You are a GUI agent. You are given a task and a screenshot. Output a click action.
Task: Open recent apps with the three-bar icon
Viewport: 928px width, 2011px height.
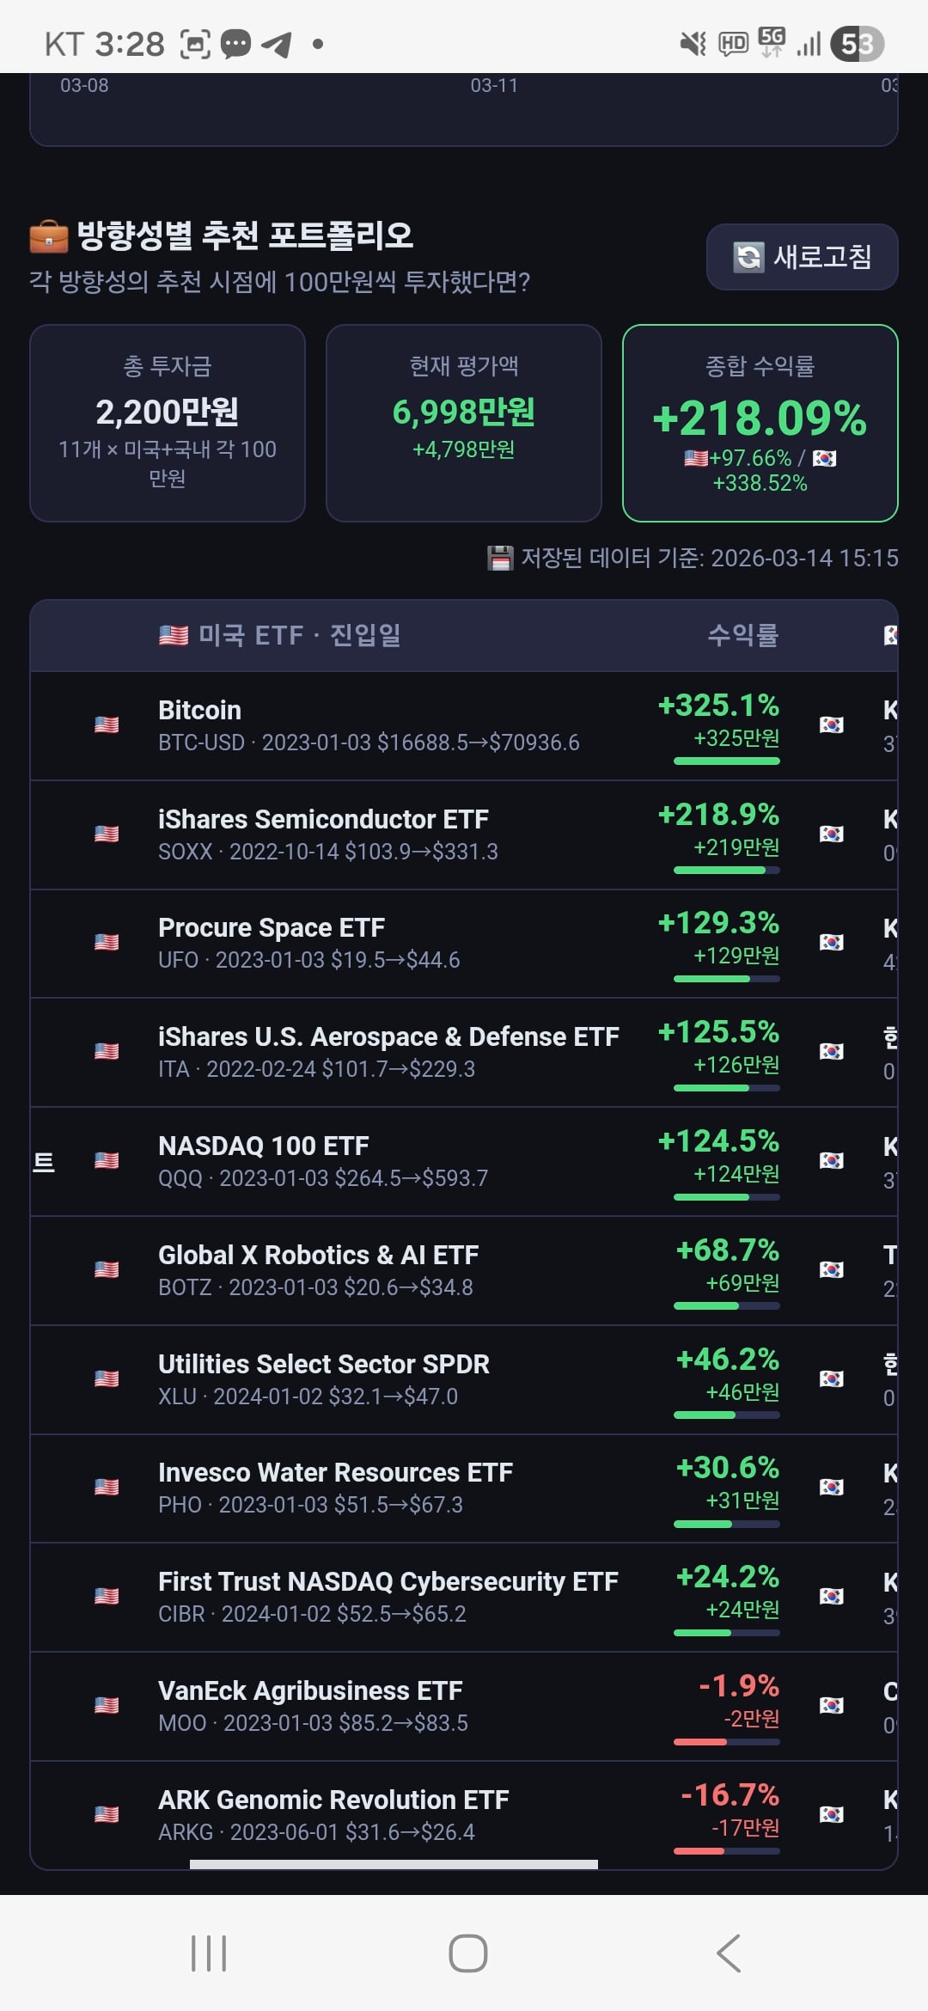209,1953
